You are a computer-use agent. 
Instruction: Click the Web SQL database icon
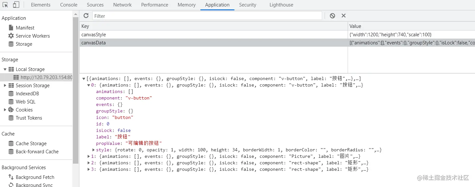(x=11, y=101)
